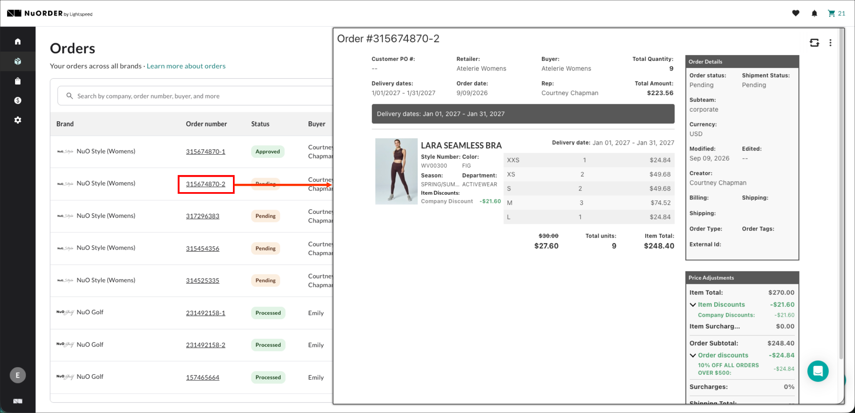Collapse the Order discounts section
This screenshot has height=413, width=855.
pyautogui.click(x=693, y=355)
